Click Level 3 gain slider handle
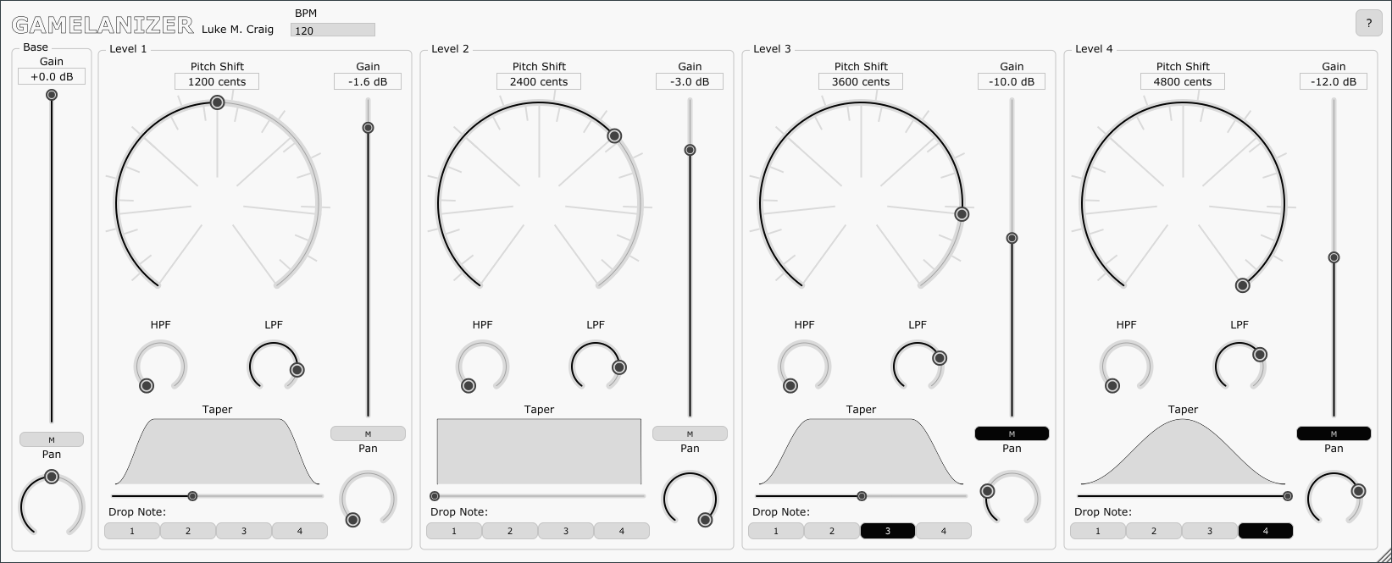Image resolution: width=1392 pixels, height=563 pixels. pyautogui.click(x=1012, y=239)
